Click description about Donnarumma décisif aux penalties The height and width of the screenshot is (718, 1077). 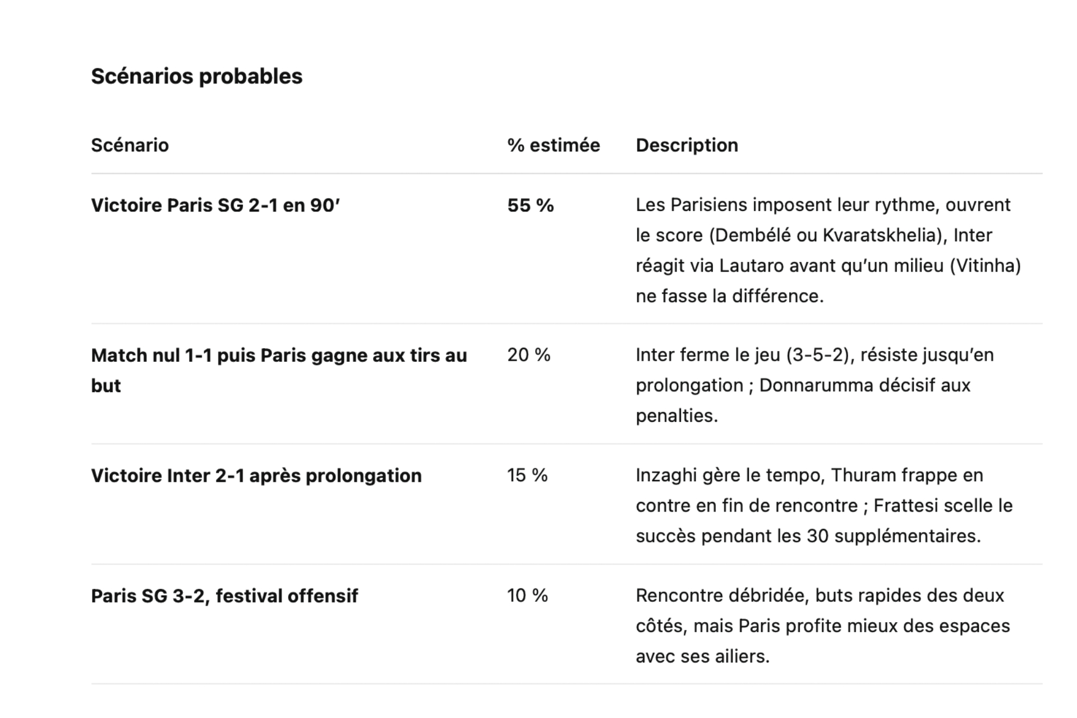pyautogui.click(x=814, y=385)
